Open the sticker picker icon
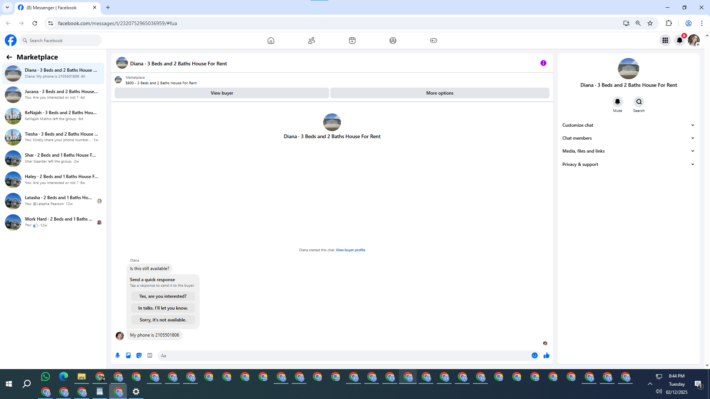This screenshot has width=710, height=399. (x=139, y=355)
